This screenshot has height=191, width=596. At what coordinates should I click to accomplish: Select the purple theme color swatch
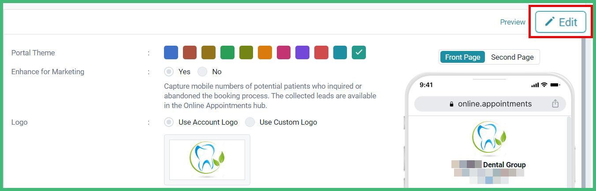point(302,53)
